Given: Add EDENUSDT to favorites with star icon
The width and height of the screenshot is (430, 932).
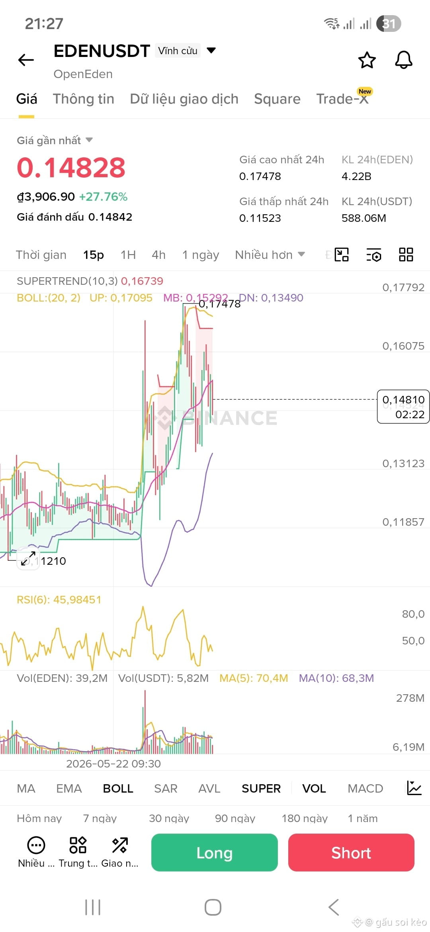Looking at the screenshot, I should 367,60.
